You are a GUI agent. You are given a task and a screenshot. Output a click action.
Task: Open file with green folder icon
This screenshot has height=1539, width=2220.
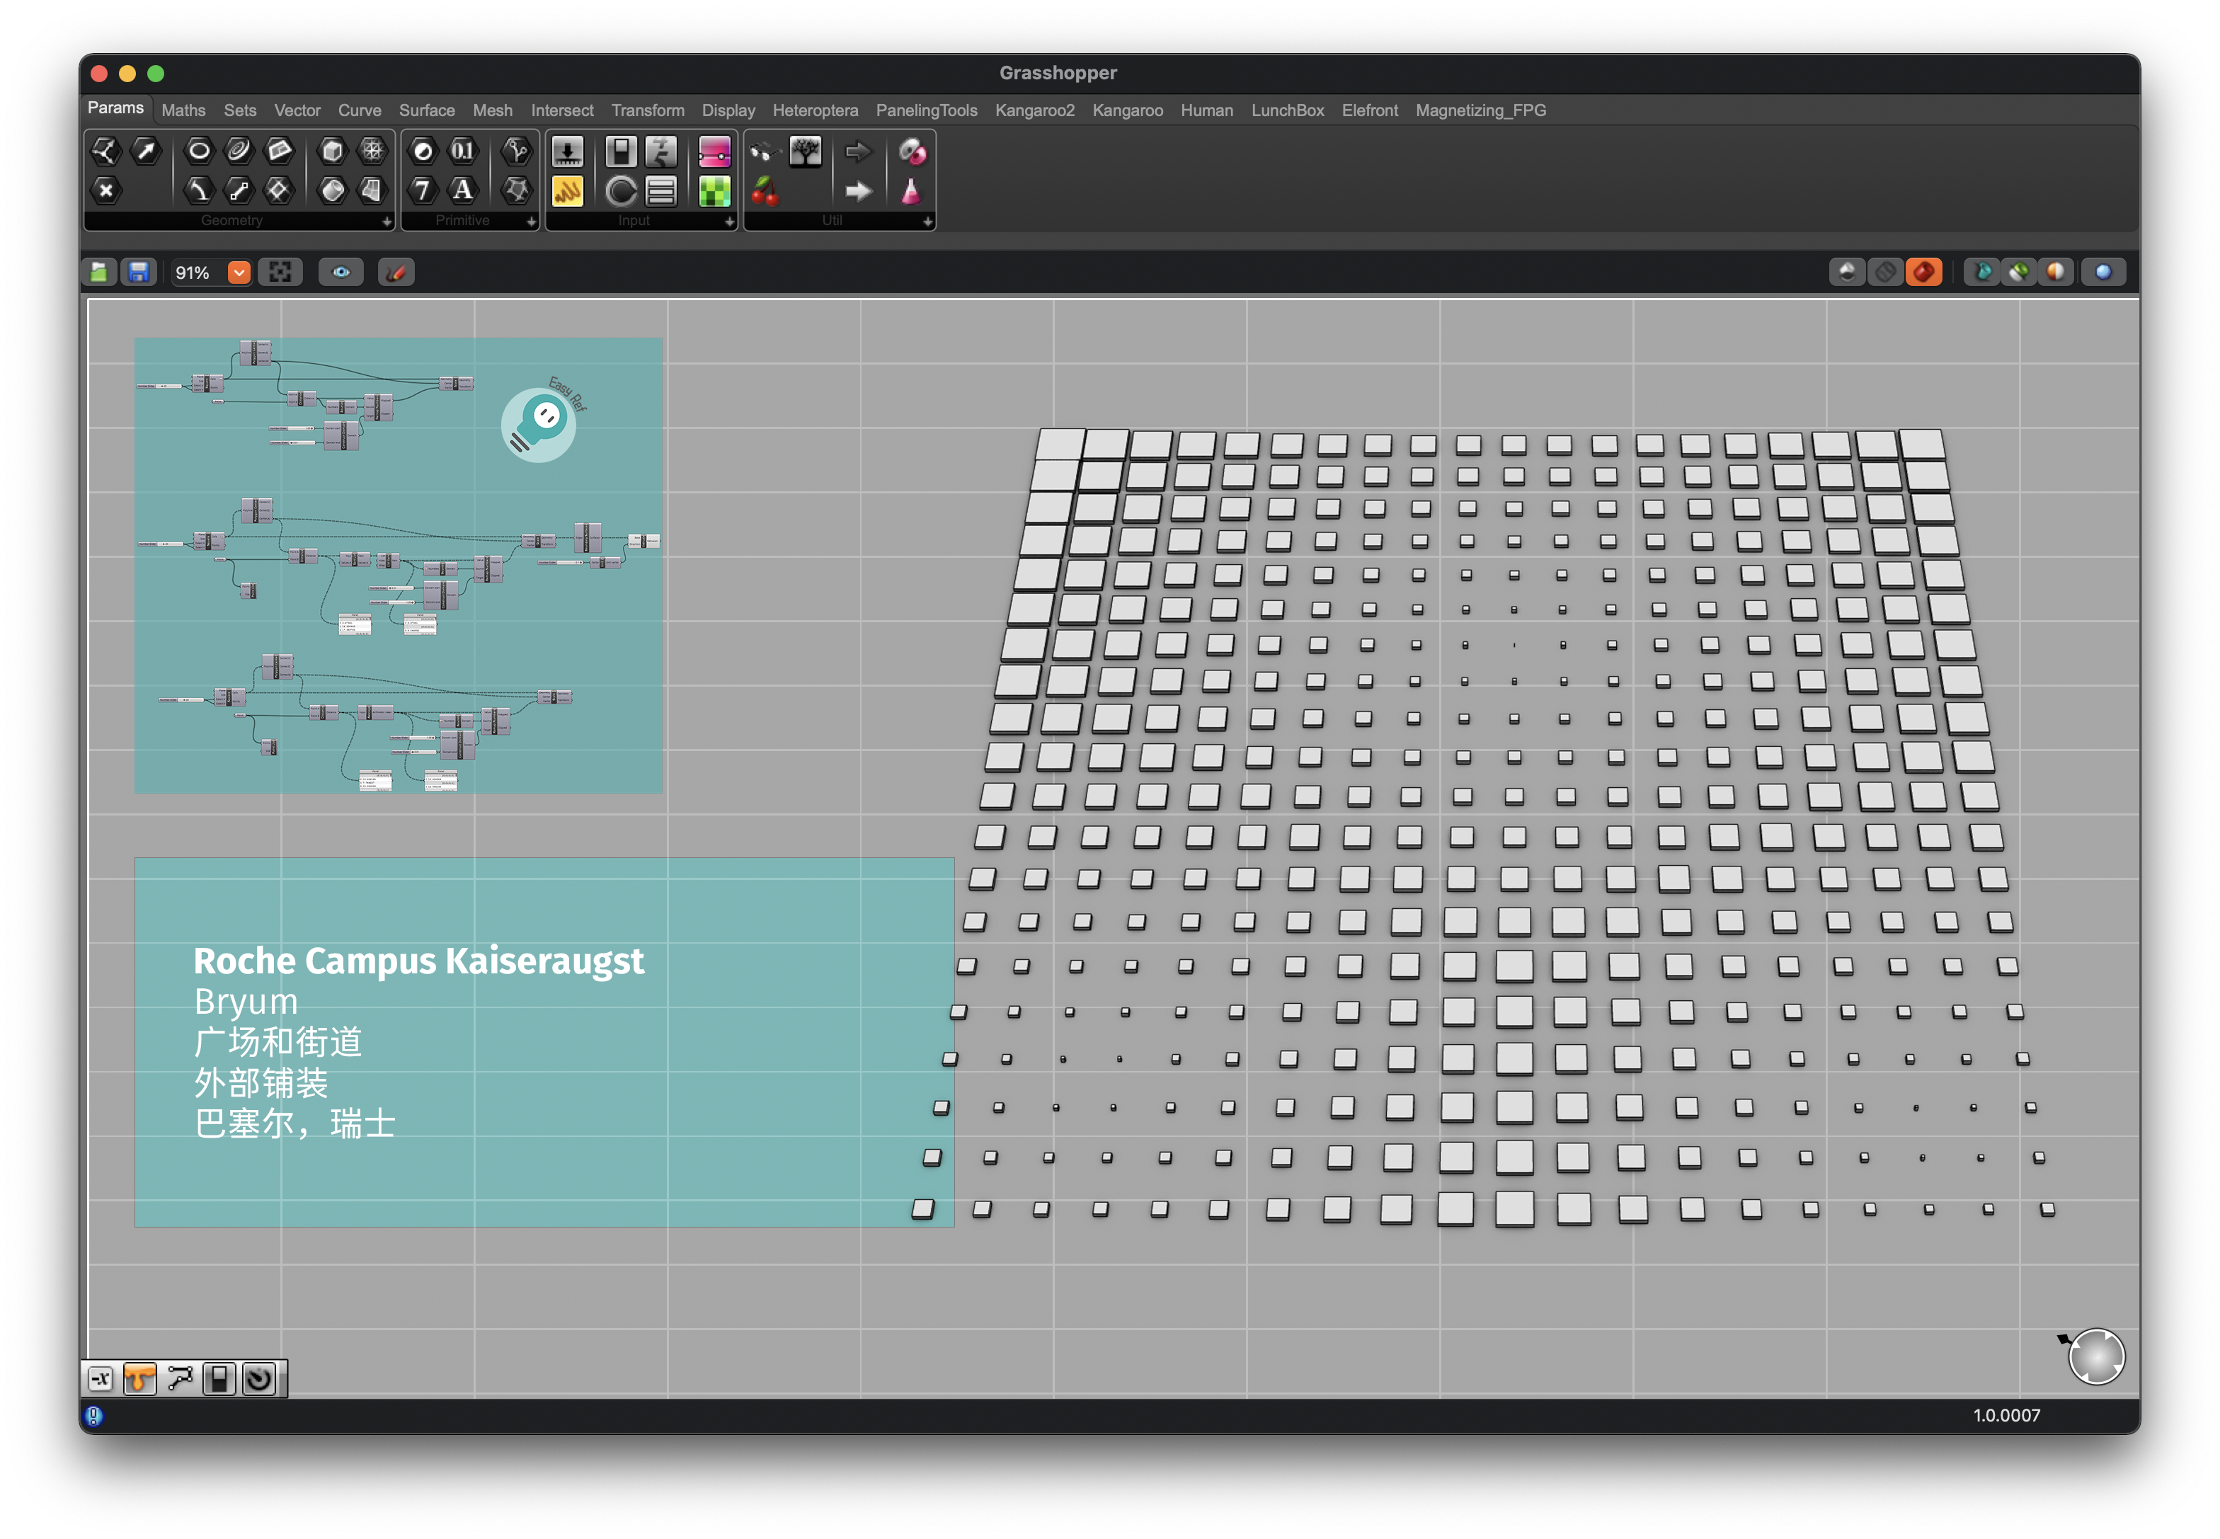click(99, 273)
